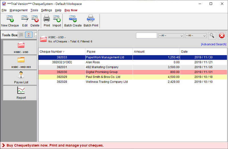Open the Report tool in the sidebar
This screenshot has width=228, height=149.
click(x=21, y=93)
